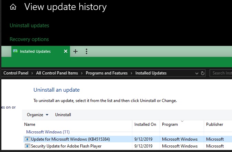Click Microsoft Windows program in Flash Player row
The height and width of the screenshot is (152, 232).
tap(180, 146)
